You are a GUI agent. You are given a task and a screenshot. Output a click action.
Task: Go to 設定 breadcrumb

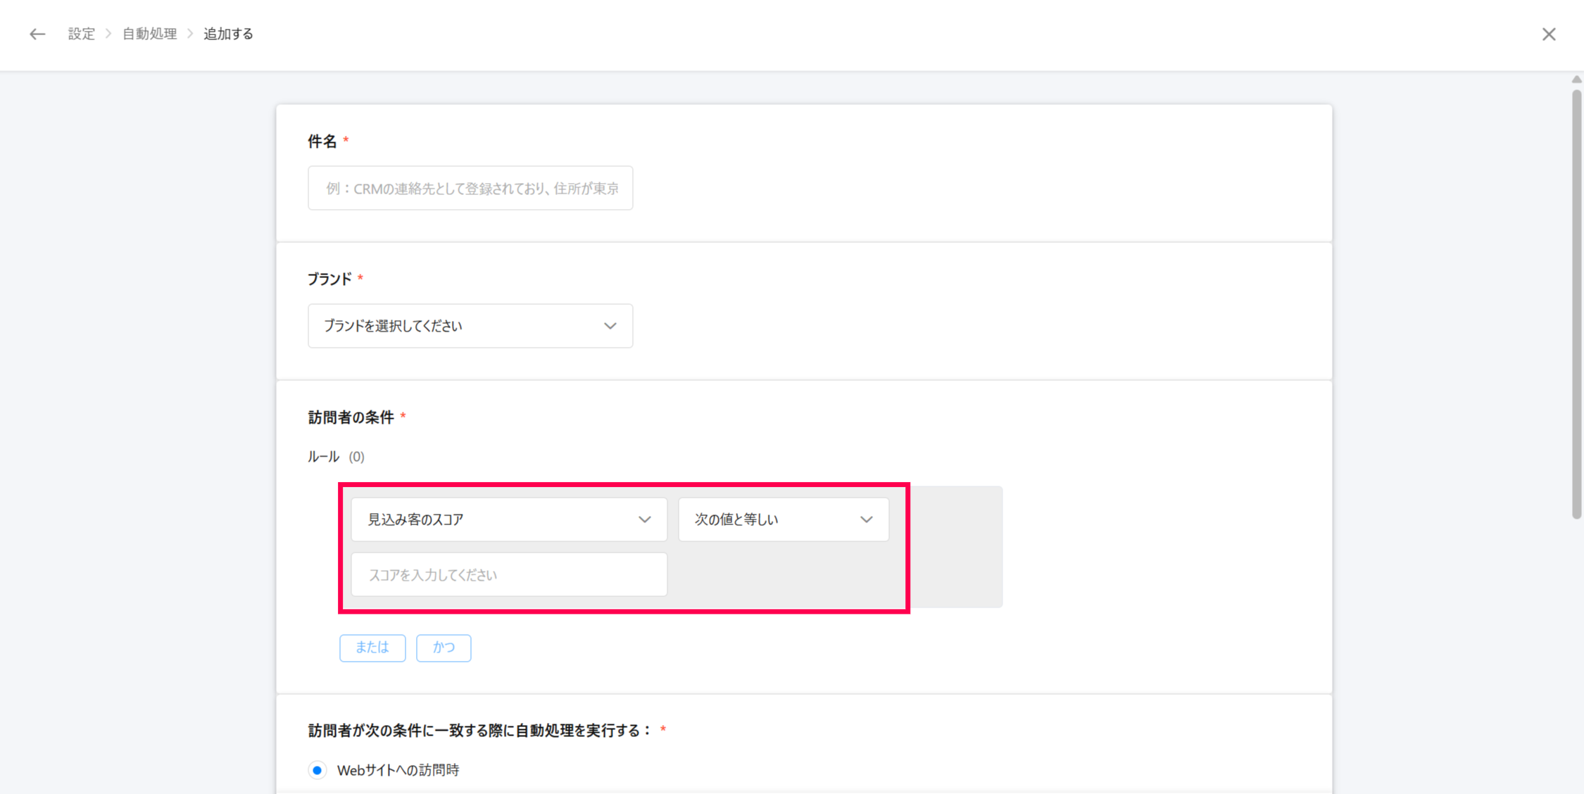[x=81, y=34]
